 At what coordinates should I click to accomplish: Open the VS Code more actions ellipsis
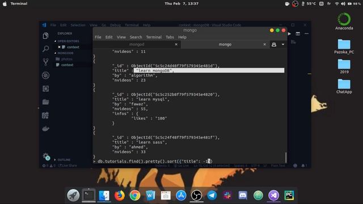point(306,34)
